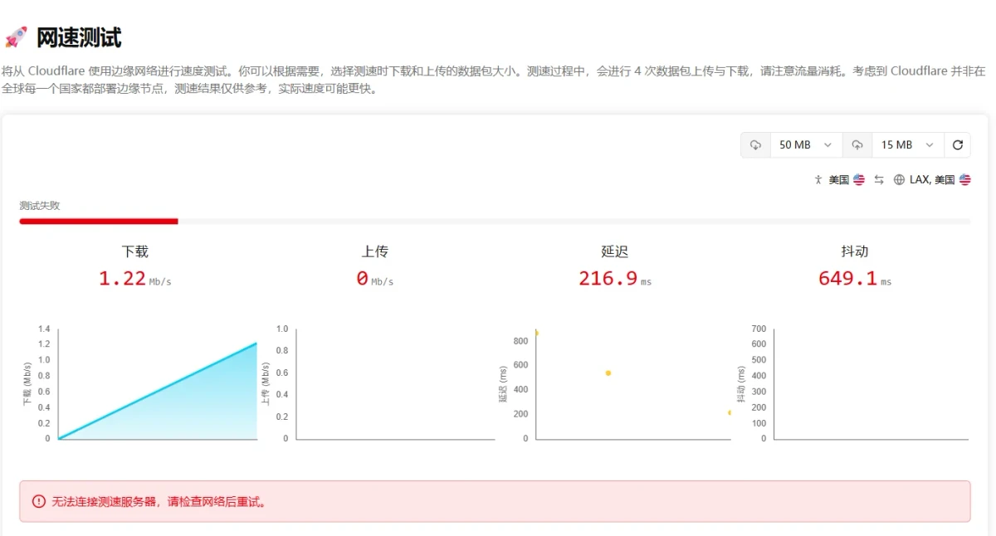Image resolution: width=996 pixels, height=536 pixels.
Task: Open the 50 MB download size dropdown
Action: pos(806,145)
